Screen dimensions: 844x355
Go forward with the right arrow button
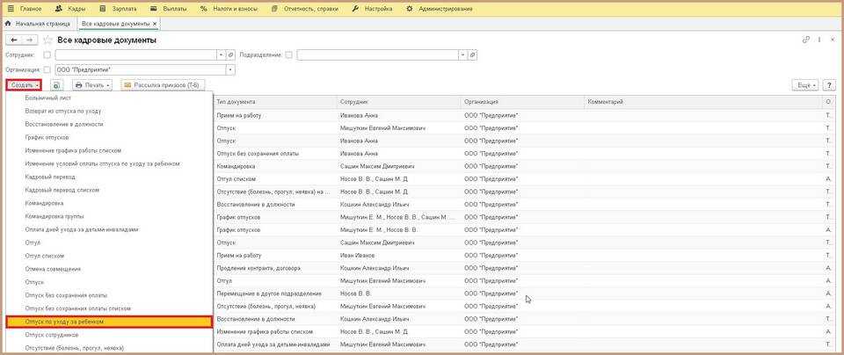pyautogui.click(x=30, y=40)
